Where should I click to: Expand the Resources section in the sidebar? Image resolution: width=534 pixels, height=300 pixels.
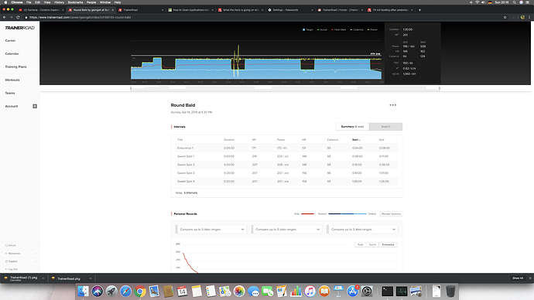(x=20, y=254)
